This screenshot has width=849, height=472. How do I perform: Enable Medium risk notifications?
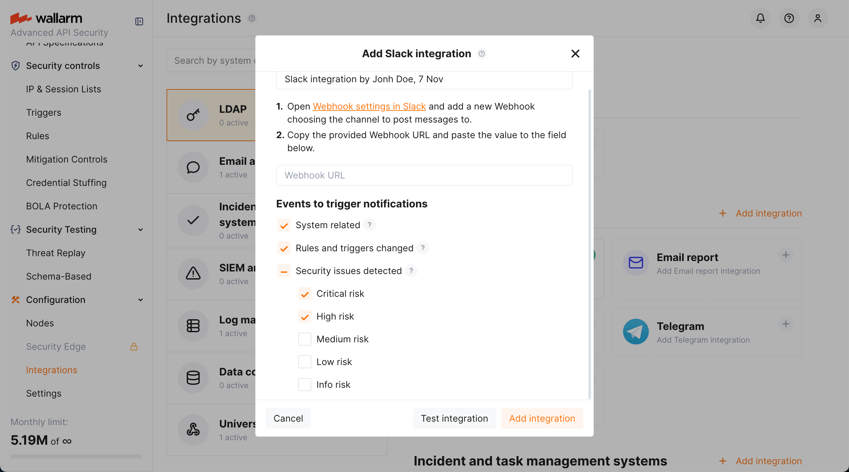point(304,339)
